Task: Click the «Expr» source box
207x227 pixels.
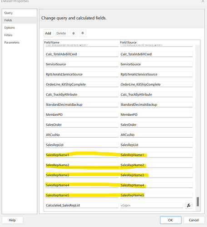Action: click(152, 205)
